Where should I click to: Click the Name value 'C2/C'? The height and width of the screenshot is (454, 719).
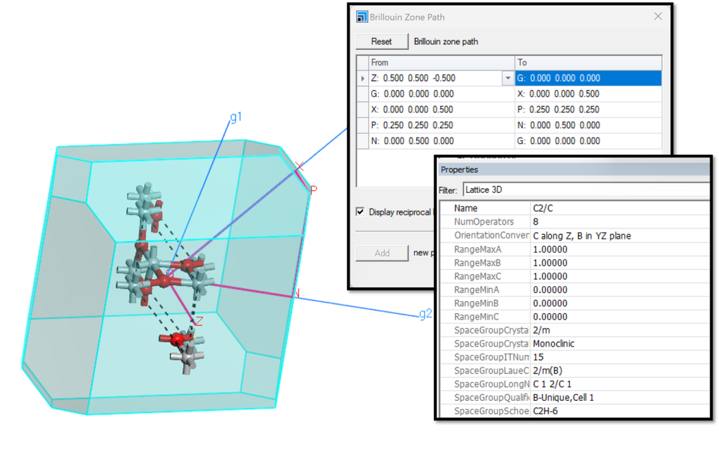pyautogui.click(x=543, y=208)
